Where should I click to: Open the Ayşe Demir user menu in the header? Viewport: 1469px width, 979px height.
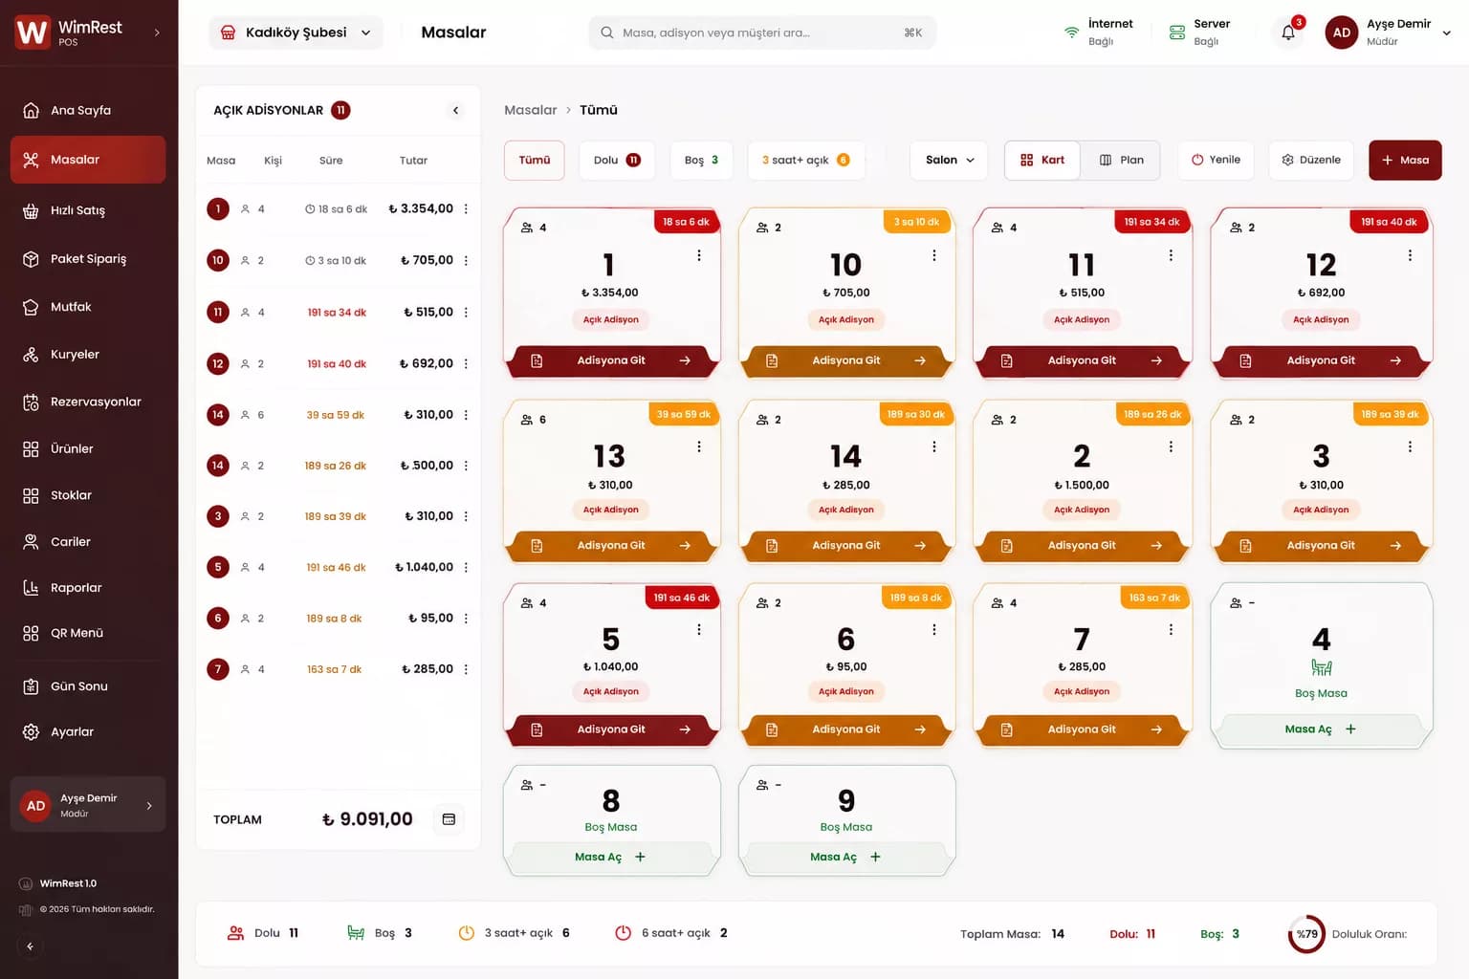(x=1388, y=33)
